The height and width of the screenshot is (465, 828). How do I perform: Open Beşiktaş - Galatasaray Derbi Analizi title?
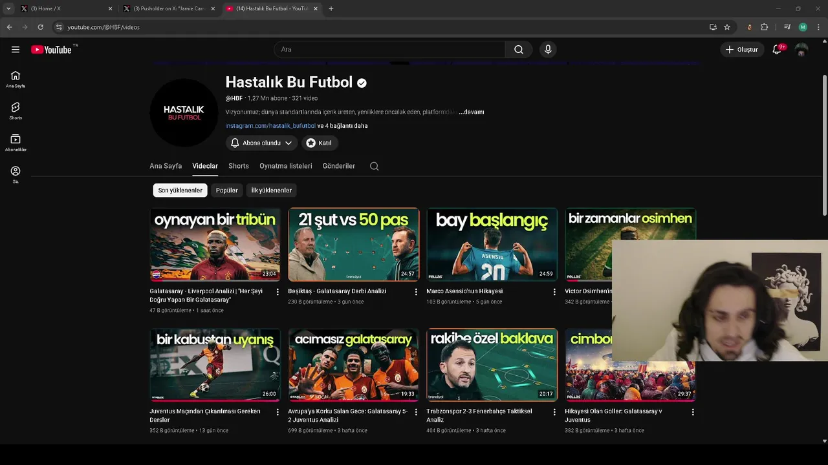point(337,291)
